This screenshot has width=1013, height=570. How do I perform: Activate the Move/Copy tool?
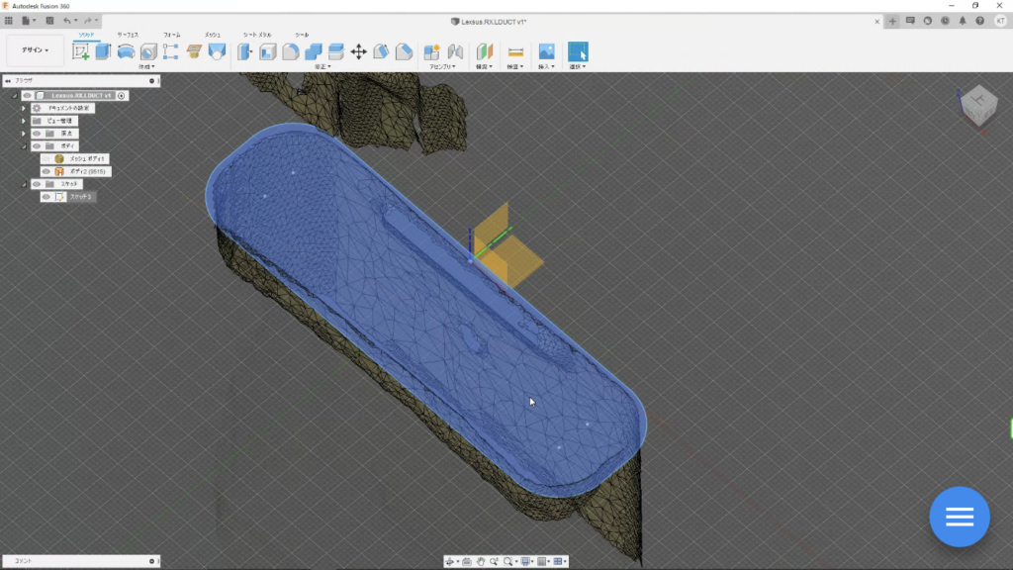click(358, 51)
